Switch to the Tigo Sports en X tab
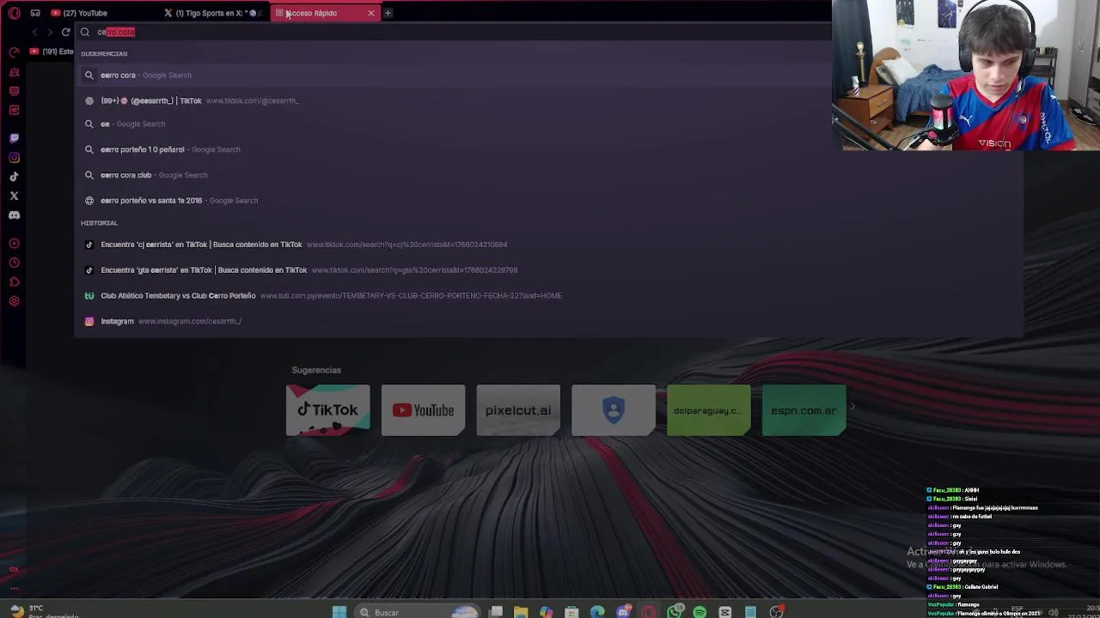Viewport: 1100px width, 618px height. [213, 13]
